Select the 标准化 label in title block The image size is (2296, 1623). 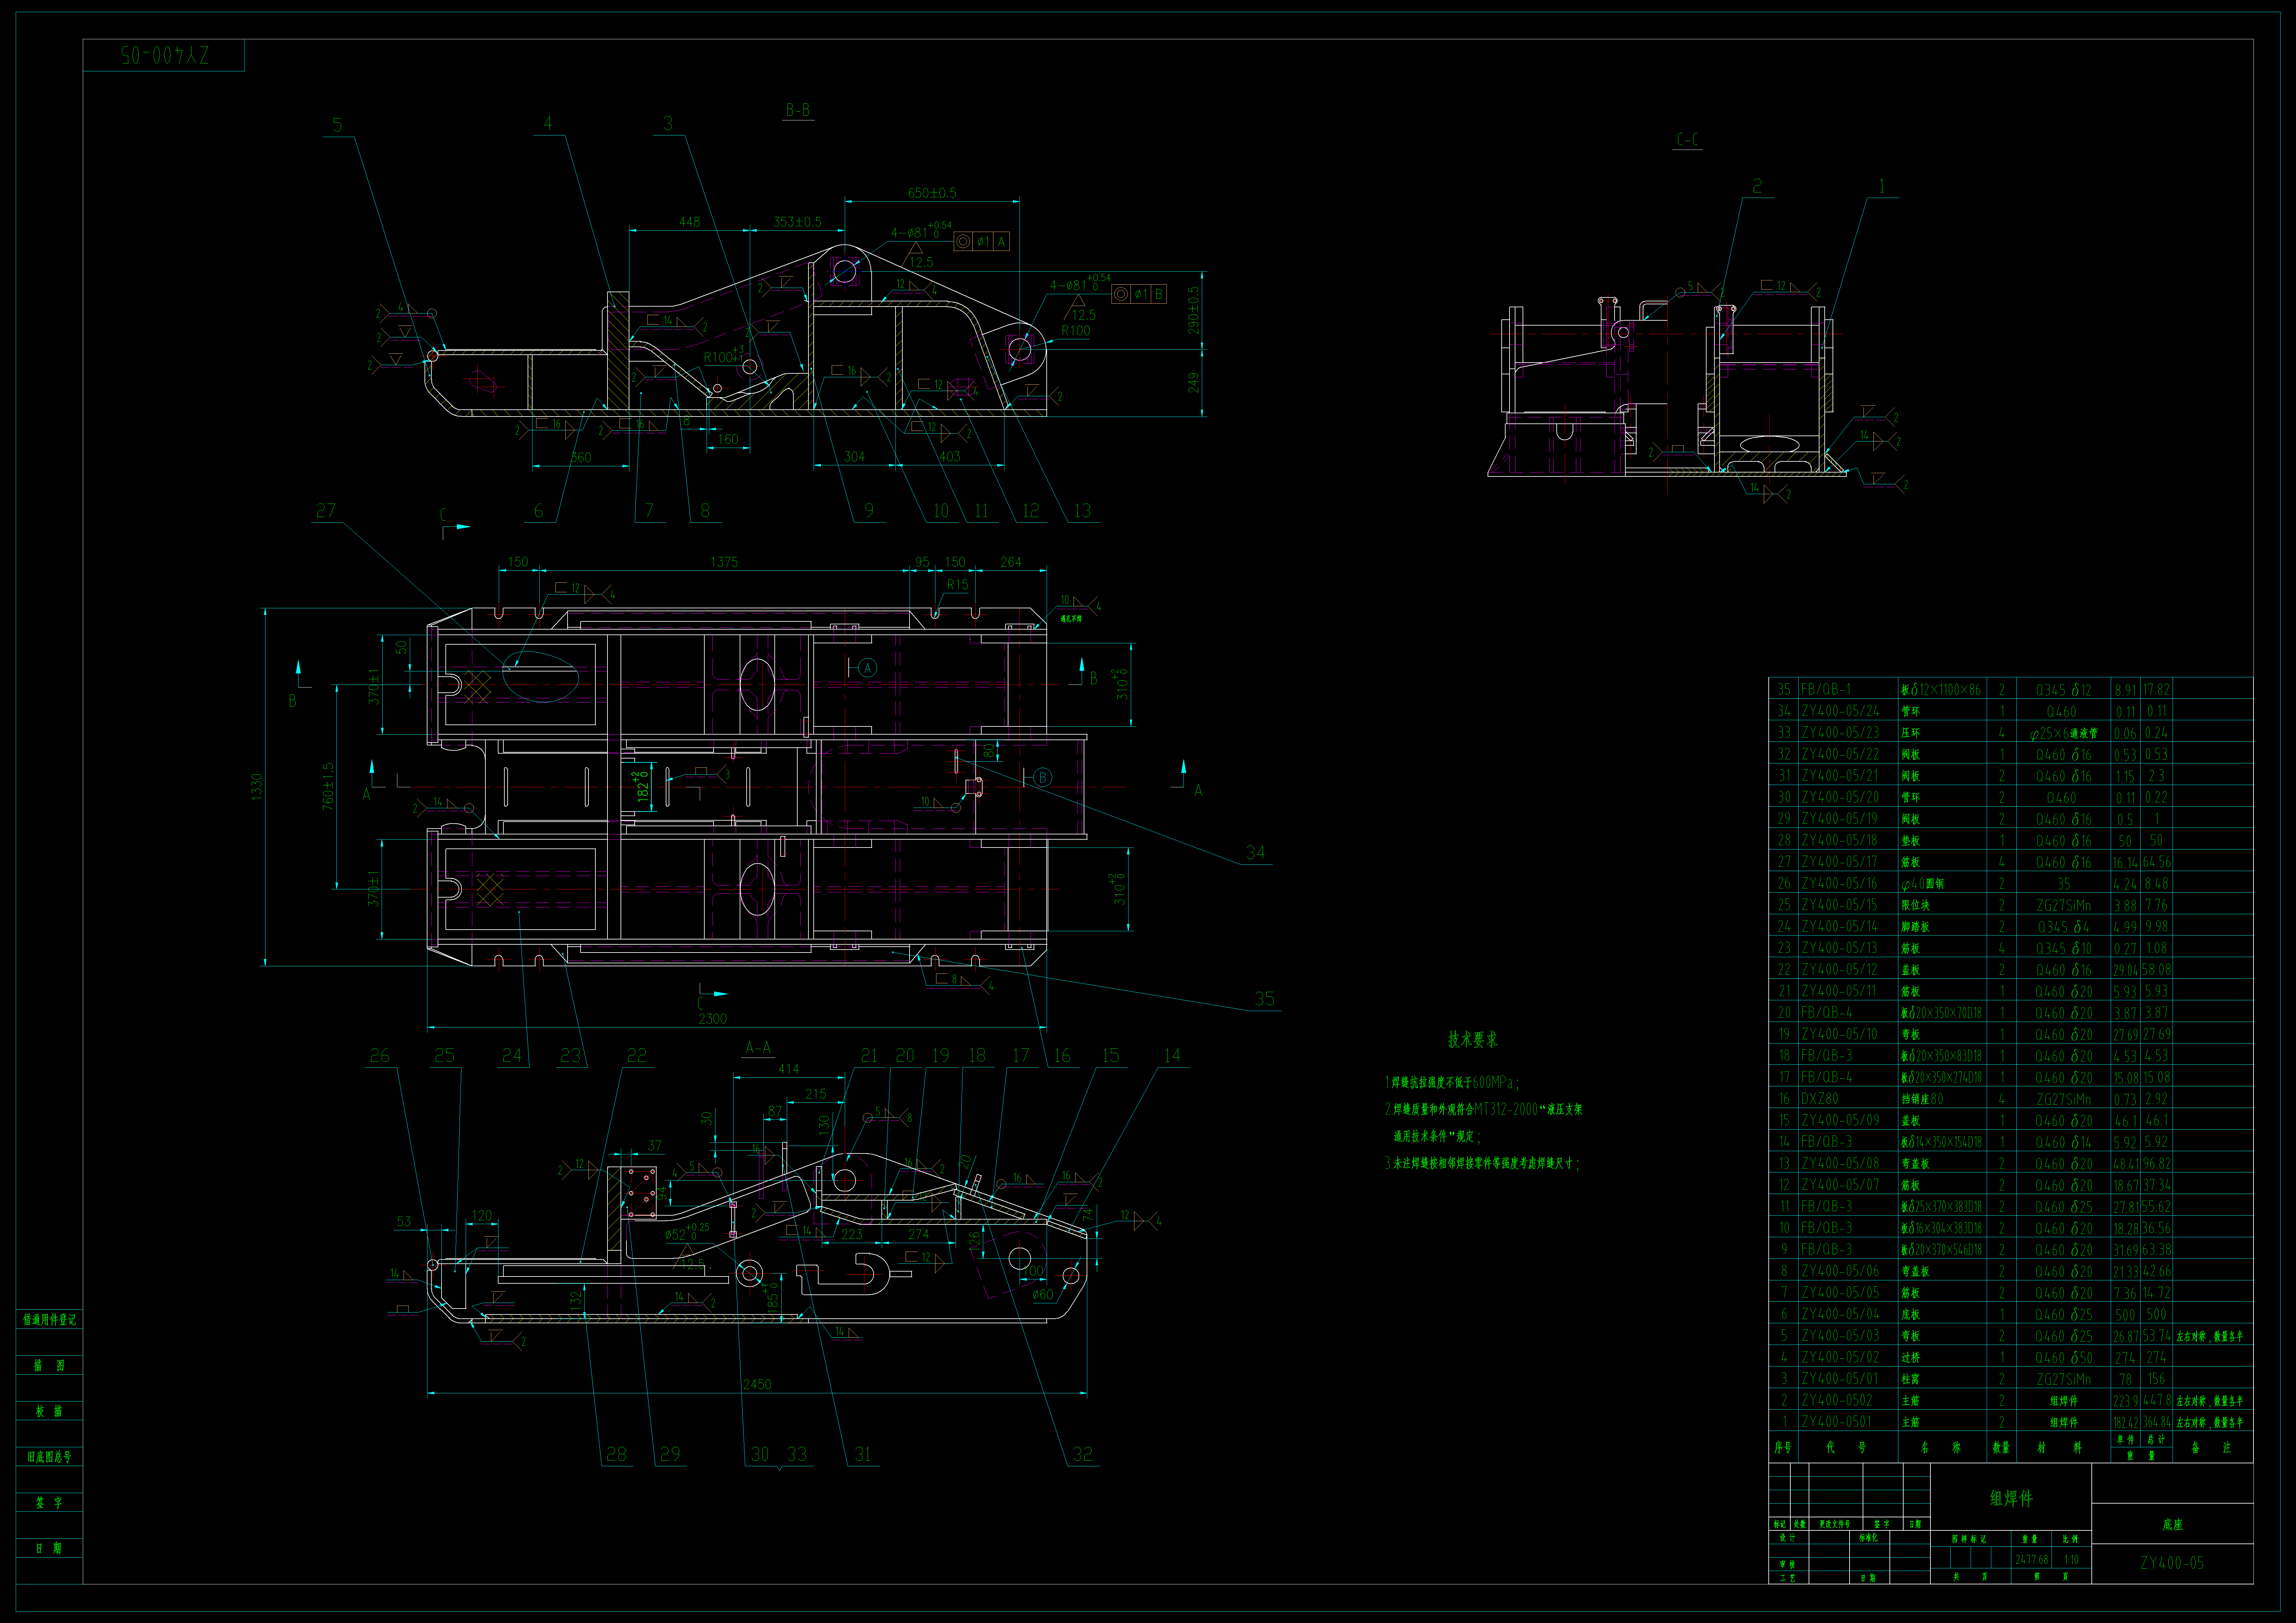[x=1868, y=1538]
